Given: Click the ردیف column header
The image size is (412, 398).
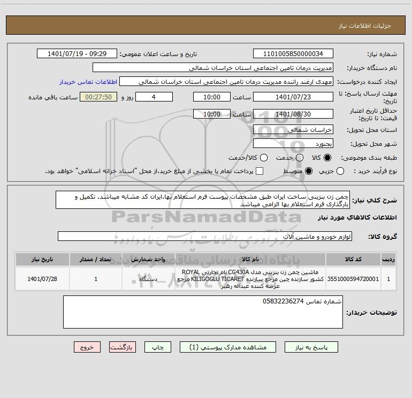Looking at the screenshot, I should [x=388, y=260].
